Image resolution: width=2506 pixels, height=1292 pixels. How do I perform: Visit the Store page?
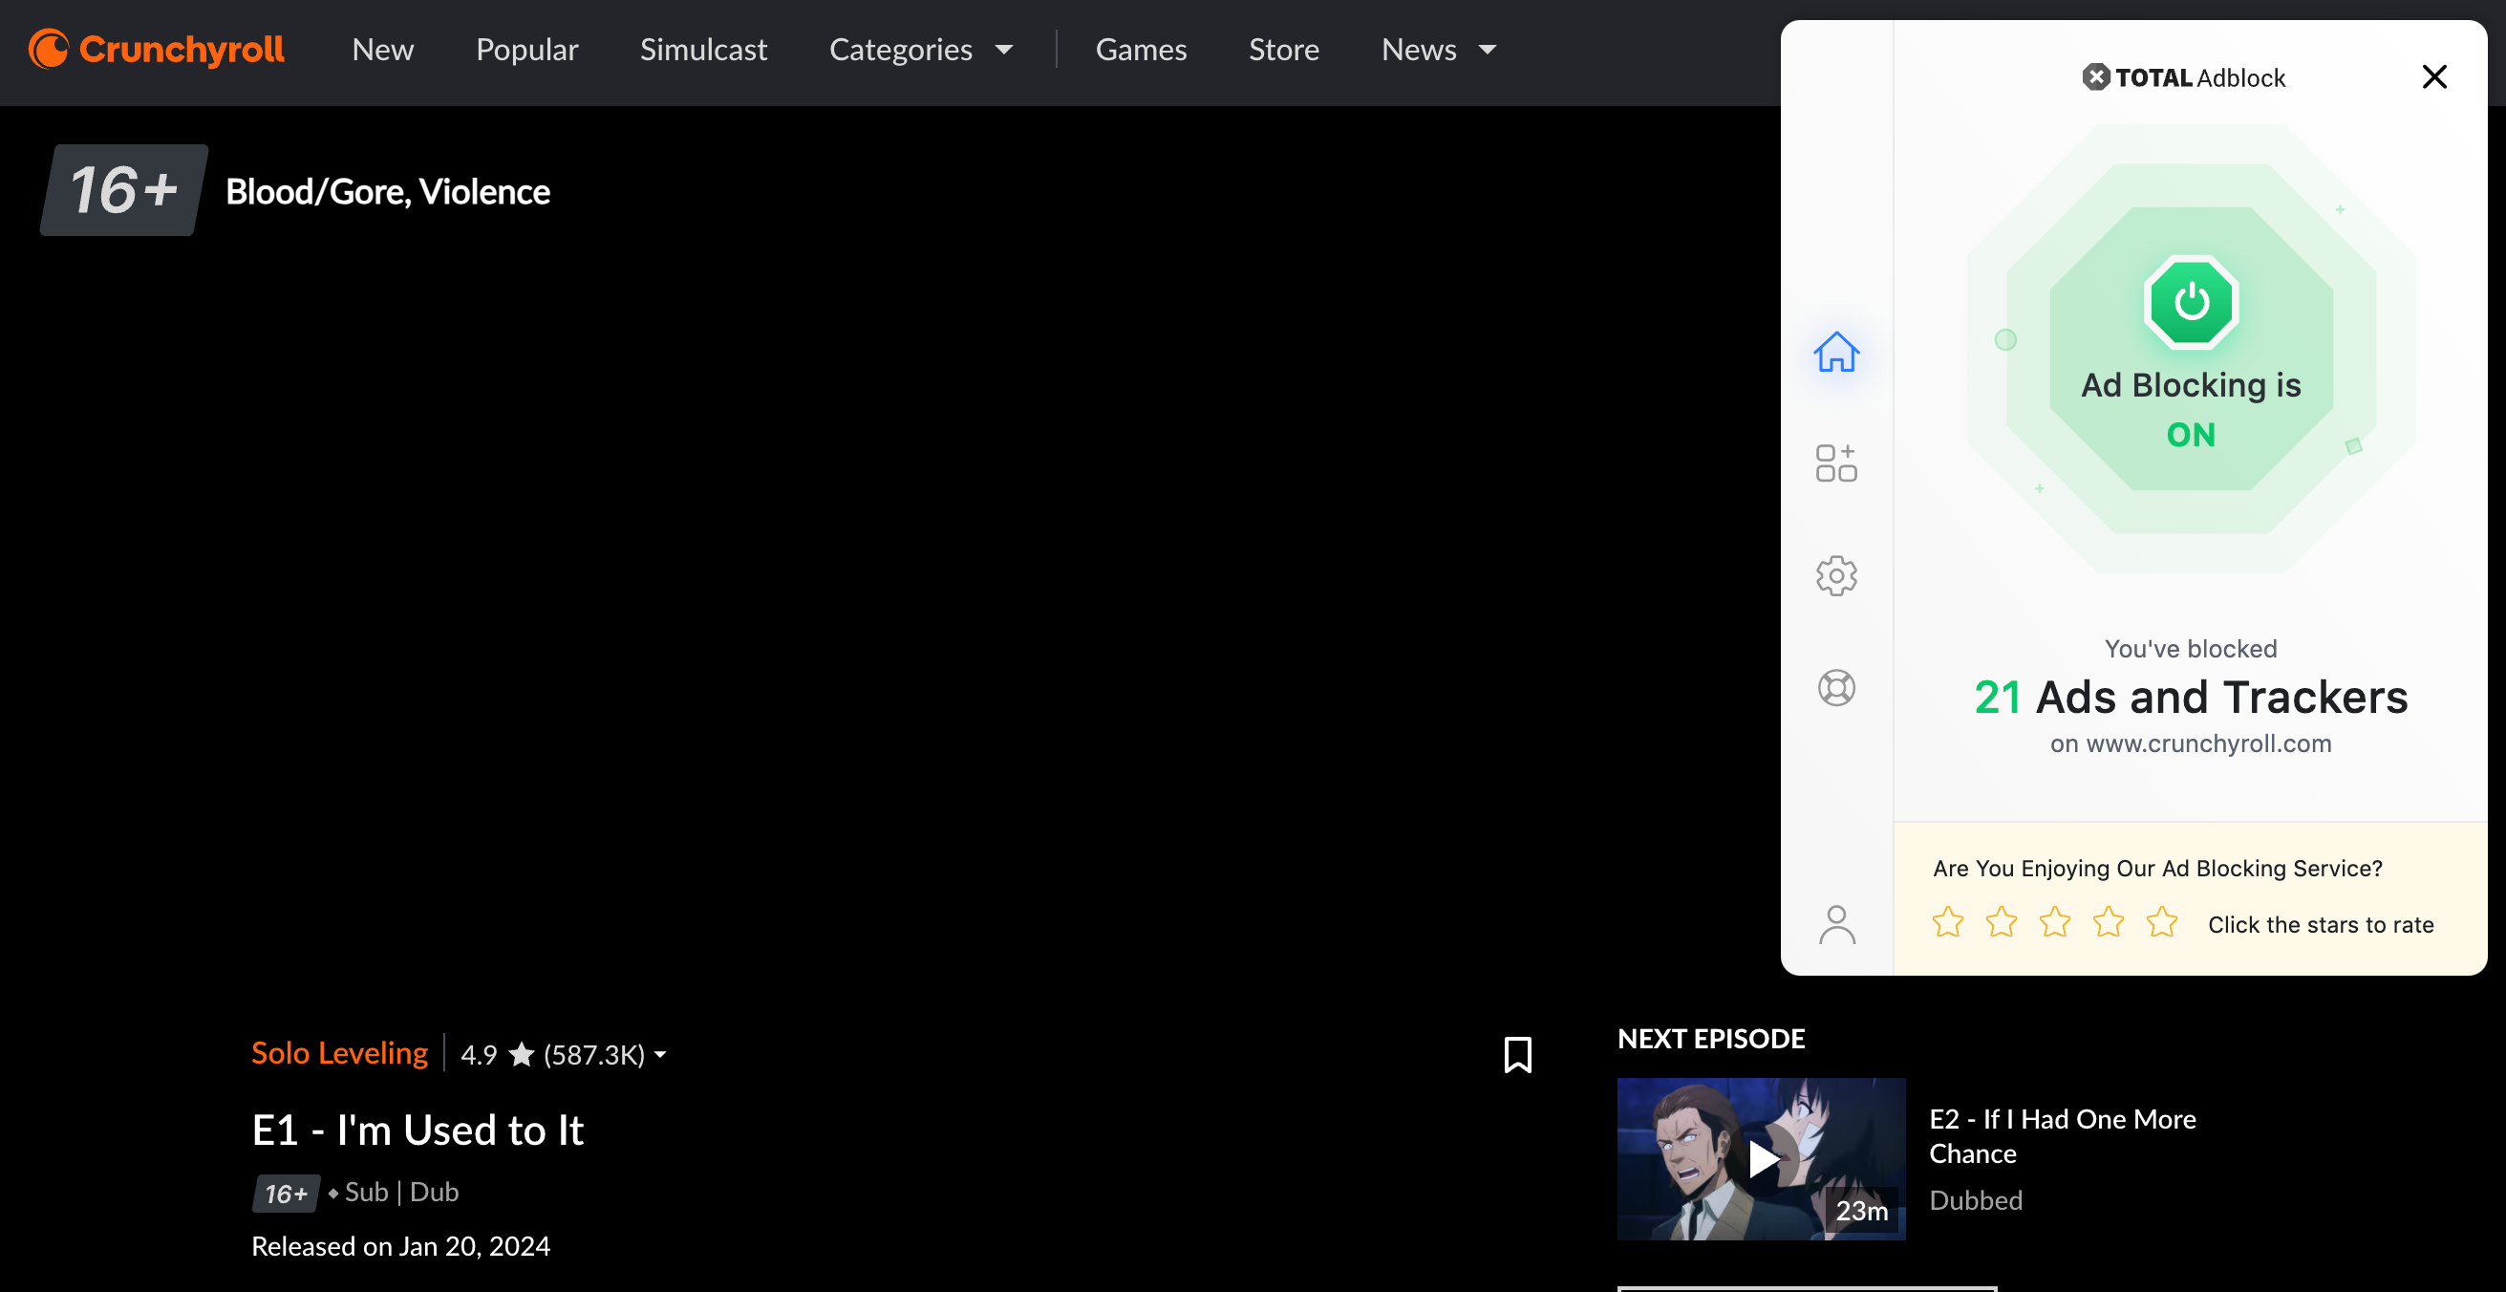pos(1283,50)
